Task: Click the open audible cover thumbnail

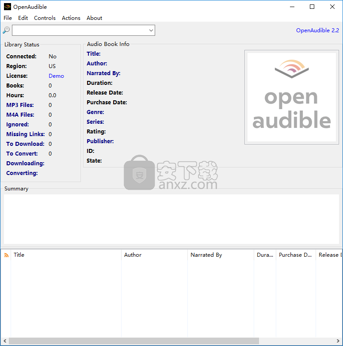Action: pos(292,97)
